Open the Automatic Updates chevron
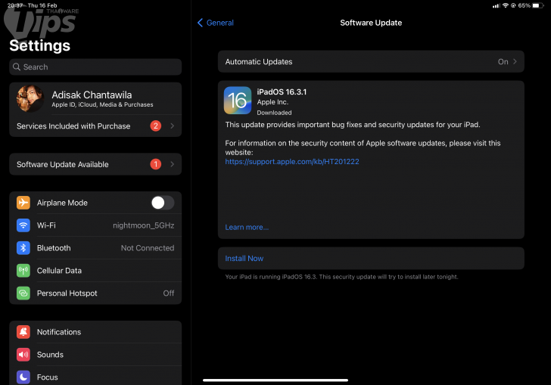The width and height of the screenshot is (551, 385). [515, 61]
